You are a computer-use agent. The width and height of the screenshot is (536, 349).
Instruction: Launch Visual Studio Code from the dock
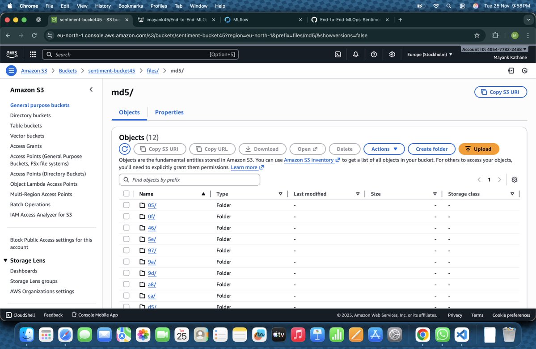[462, 334]
